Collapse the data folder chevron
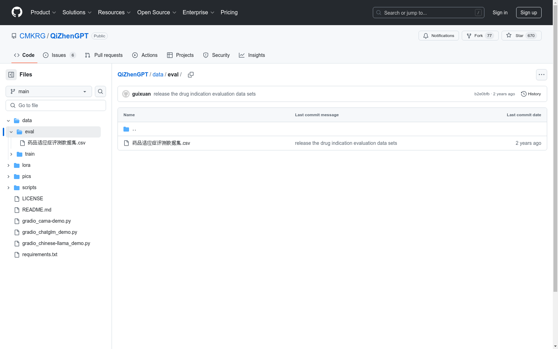 coord(8,121)
